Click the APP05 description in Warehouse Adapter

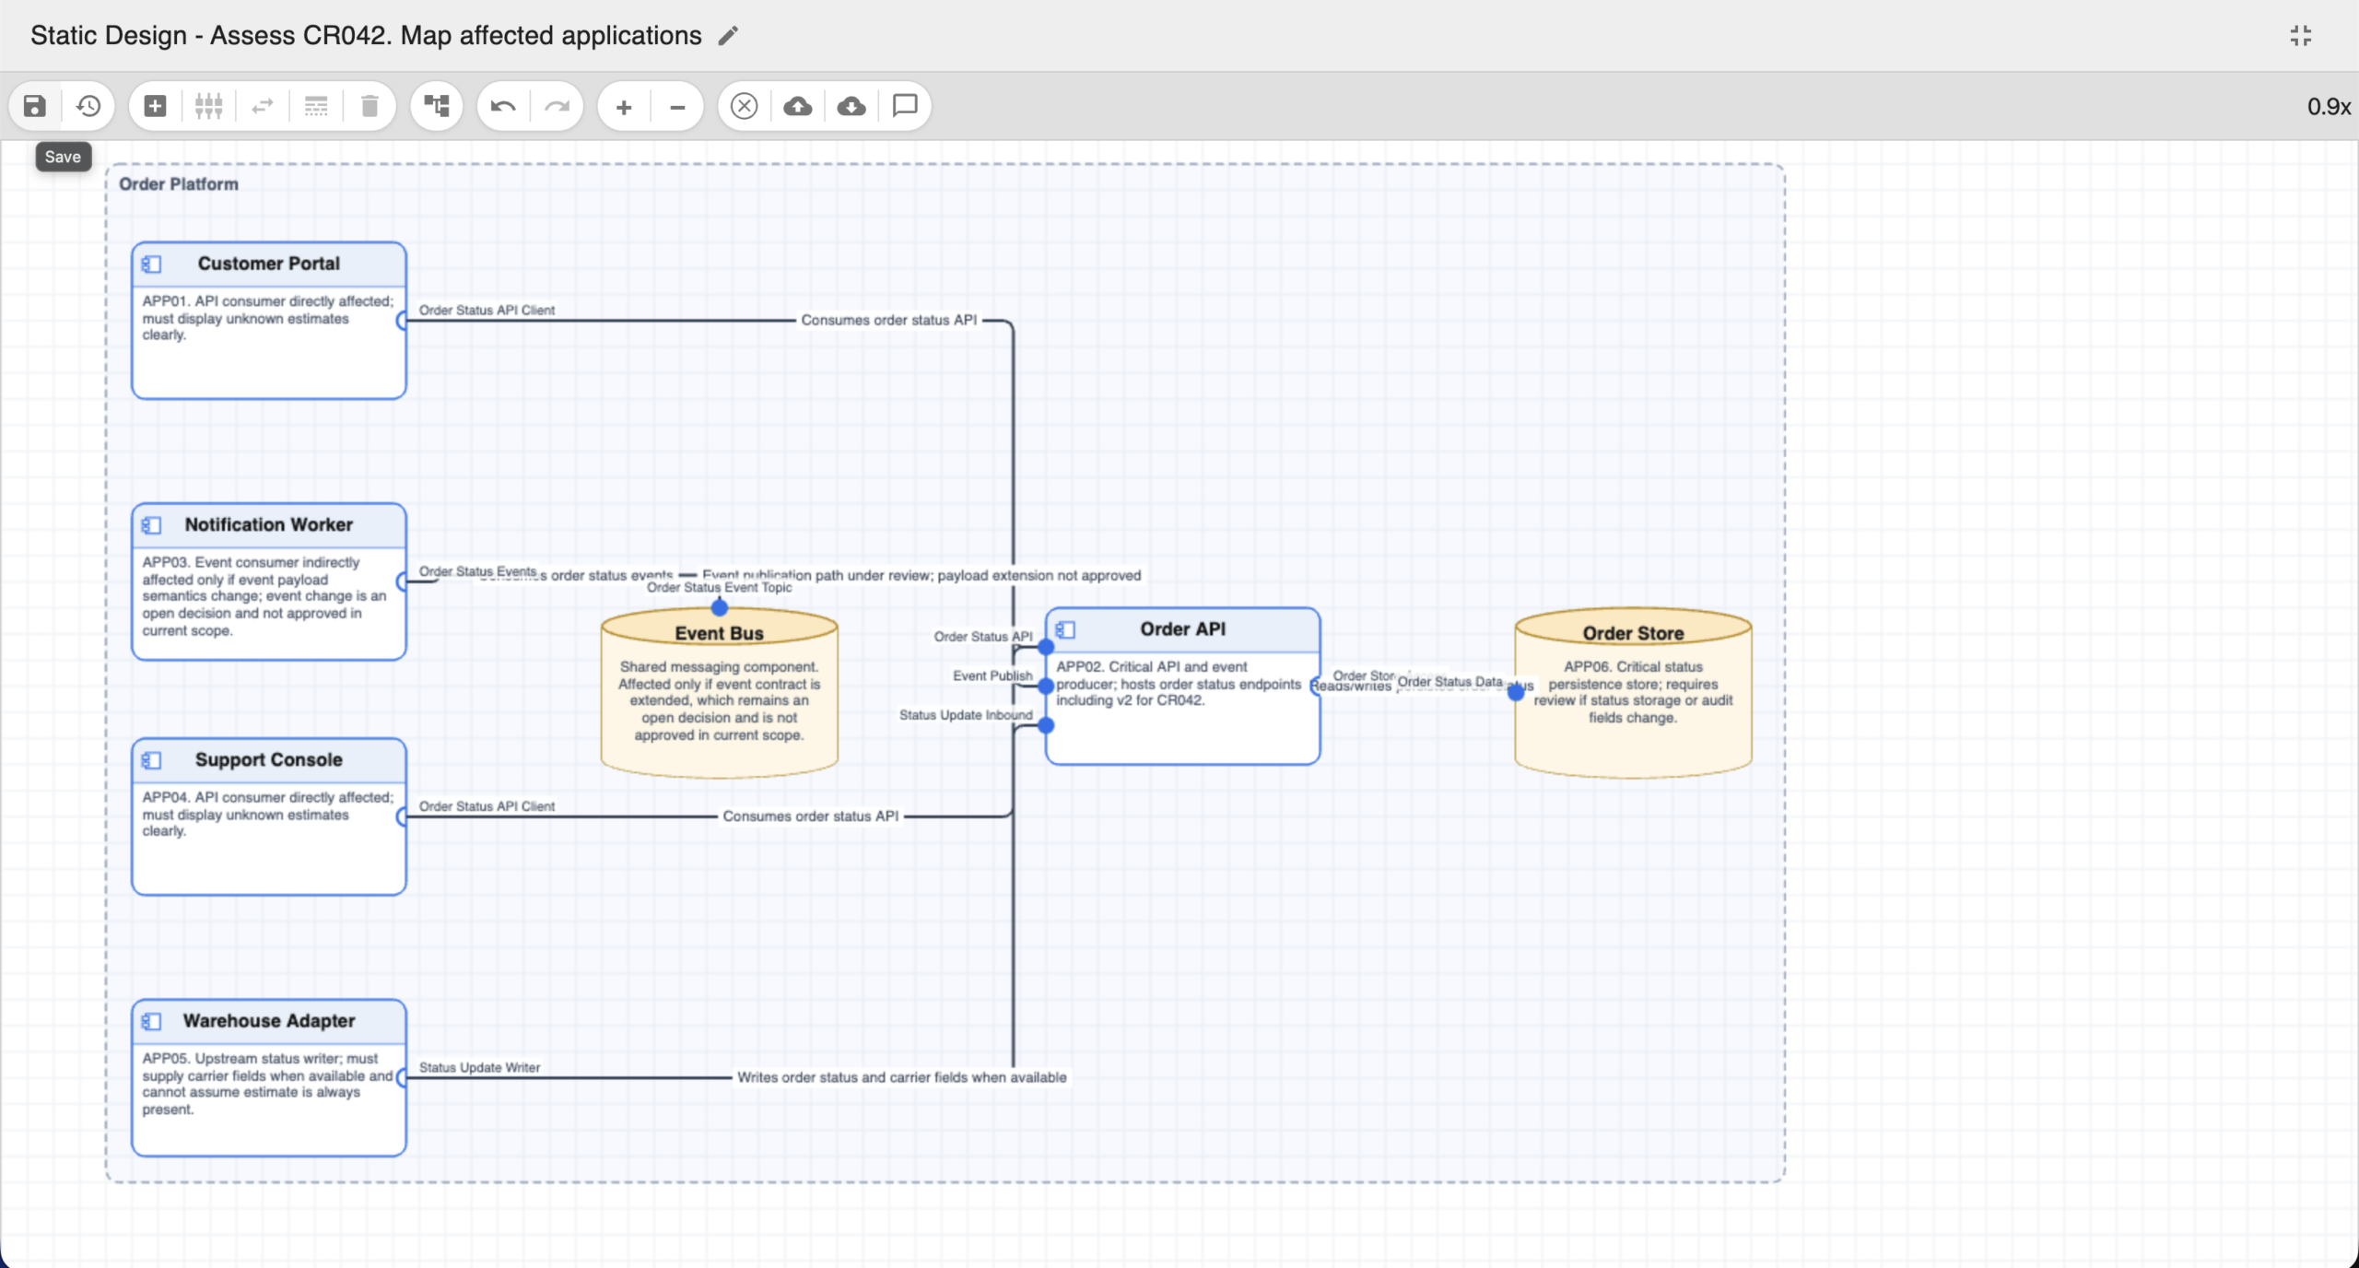coord(268,1084)
